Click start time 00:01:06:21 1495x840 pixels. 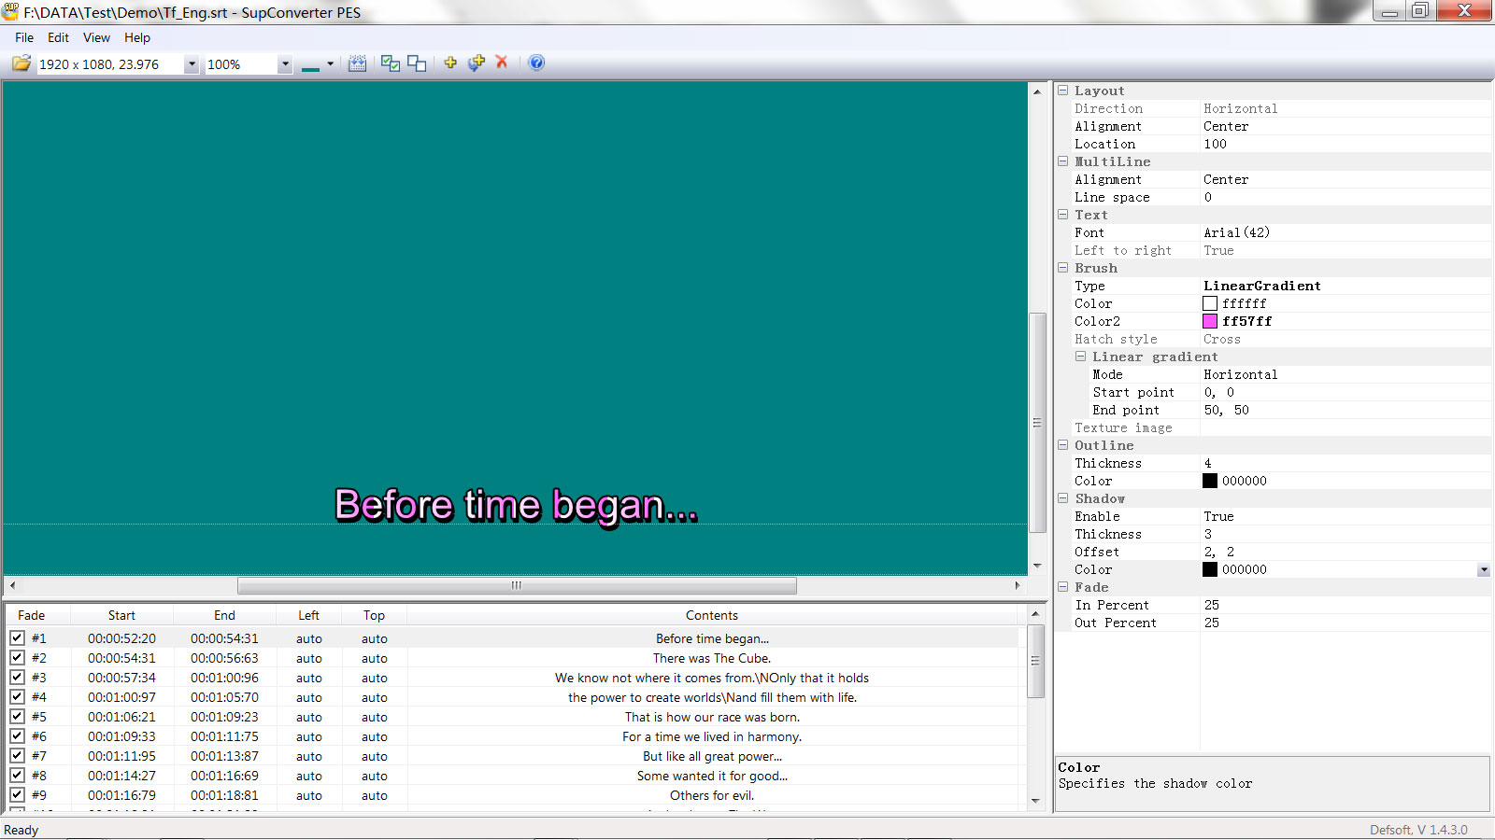pyautogui.click(x=121, y=717)
